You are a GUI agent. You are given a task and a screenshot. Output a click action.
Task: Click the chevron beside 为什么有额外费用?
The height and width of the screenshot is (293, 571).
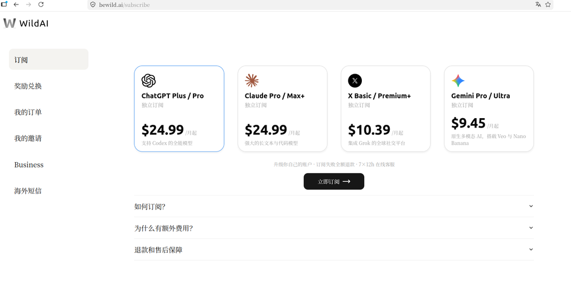click(531, 228)
